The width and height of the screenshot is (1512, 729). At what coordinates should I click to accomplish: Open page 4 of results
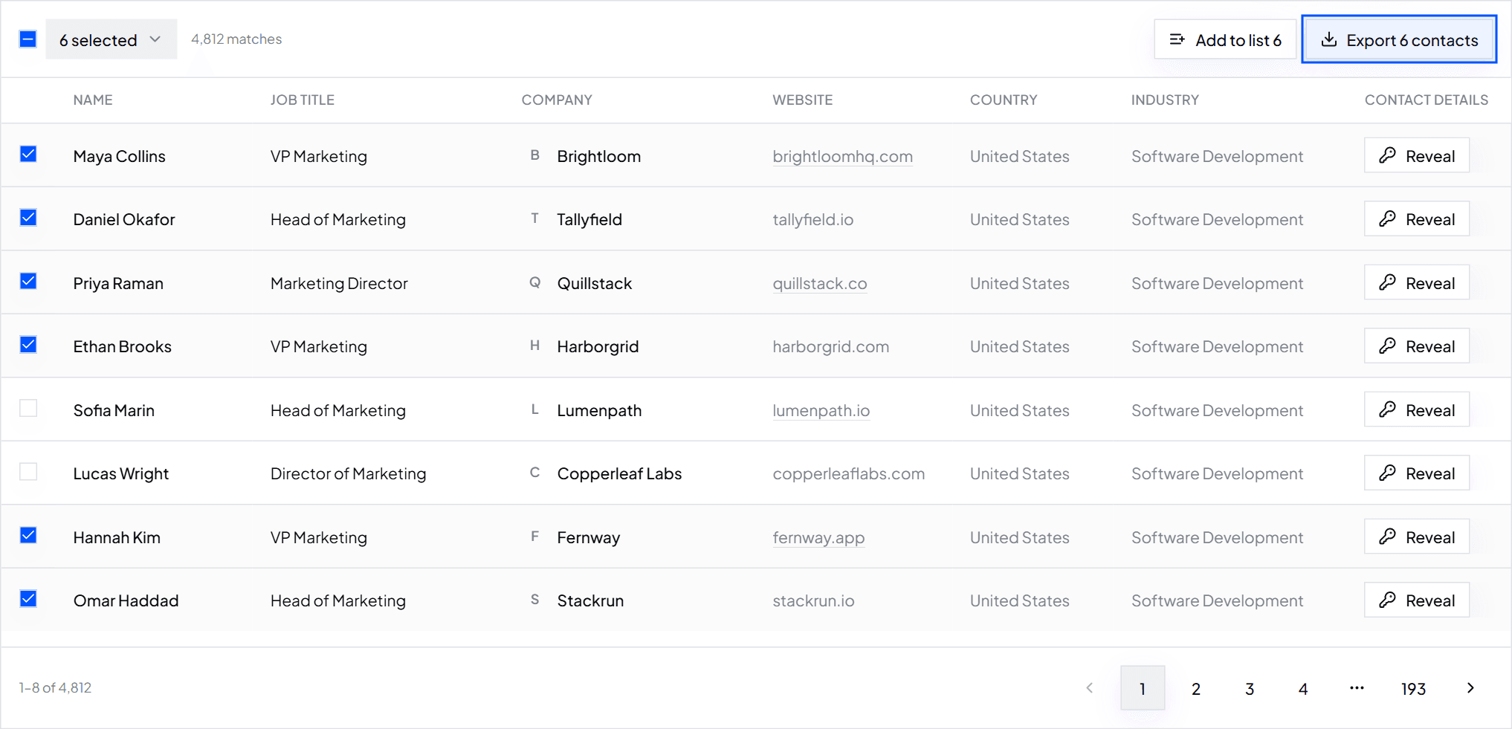(x=1303, y=688)
